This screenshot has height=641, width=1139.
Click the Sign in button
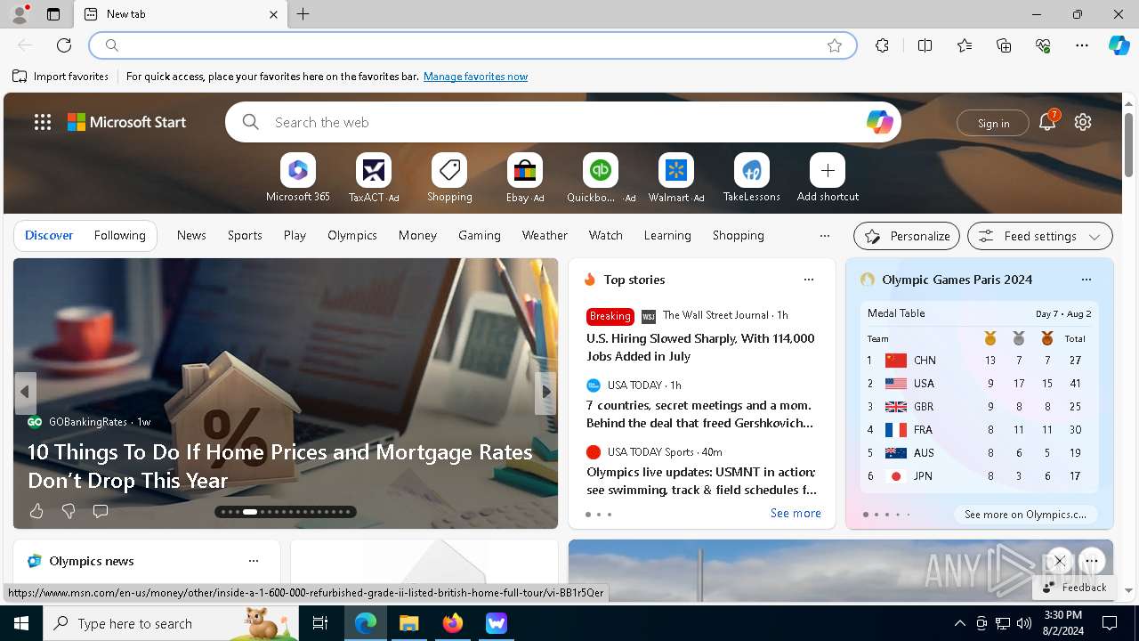click(993, 123)
